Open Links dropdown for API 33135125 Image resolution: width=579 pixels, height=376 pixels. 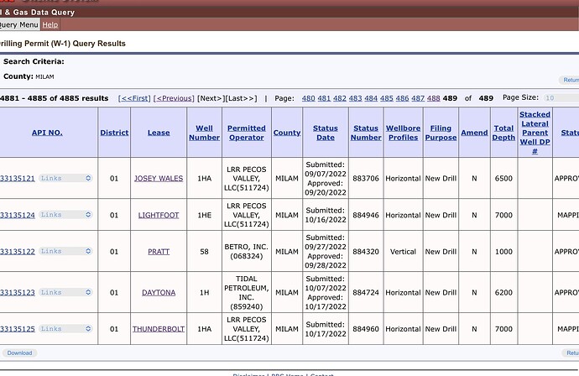tap(65, 329)
